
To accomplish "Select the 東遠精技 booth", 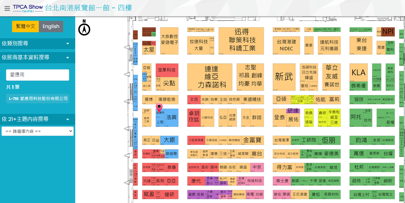I will coord(252,99).
